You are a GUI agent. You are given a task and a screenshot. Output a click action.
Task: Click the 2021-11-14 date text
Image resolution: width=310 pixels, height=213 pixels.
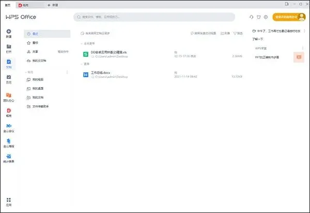pyautogui.click(x=185, y=77)
